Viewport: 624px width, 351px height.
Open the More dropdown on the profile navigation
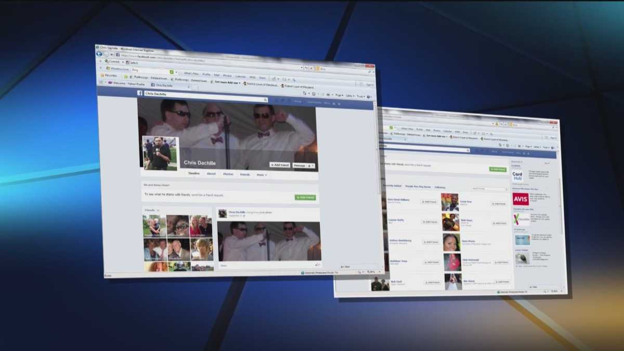point(262,175)
